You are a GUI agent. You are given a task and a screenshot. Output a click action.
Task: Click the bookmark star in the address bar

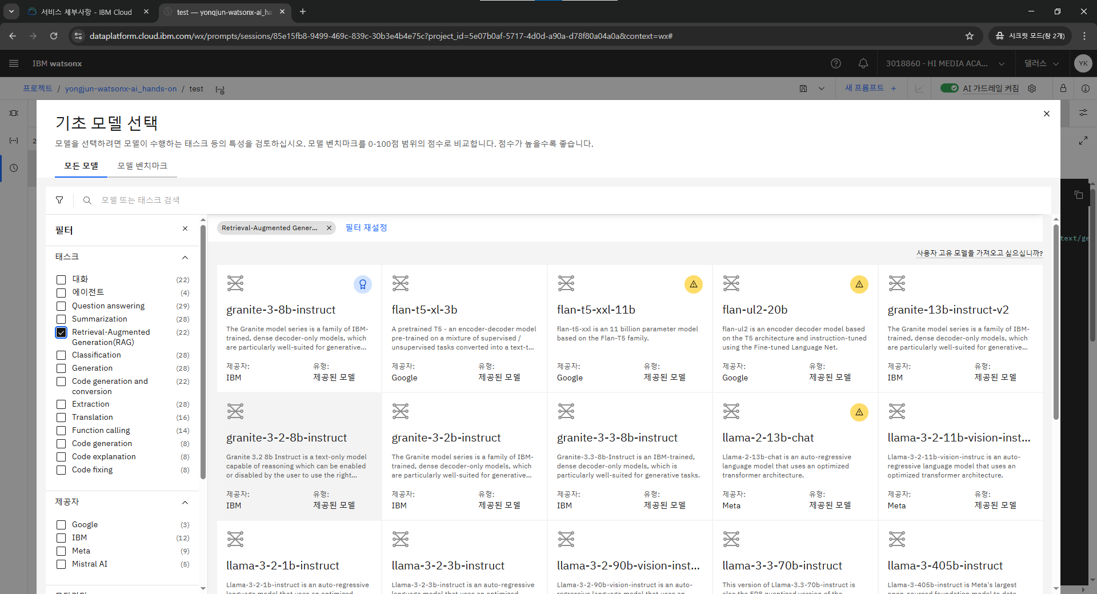(x=970, y=36)
